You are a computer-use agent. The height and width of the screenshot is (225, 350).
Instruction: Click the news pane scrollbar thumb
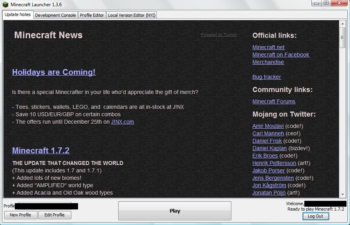point(343,37)
